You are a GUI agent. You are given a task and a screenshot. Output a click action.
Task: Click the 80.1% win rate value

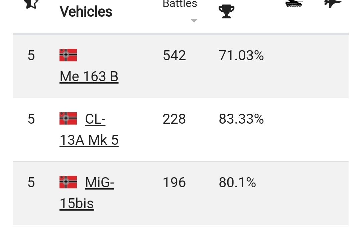[x=237, y=183]
